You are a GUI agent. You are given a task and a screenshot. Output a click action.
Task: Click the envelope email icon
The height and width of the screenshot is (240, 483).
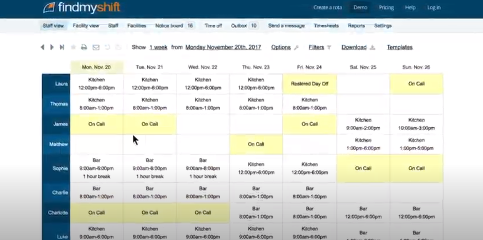[96, 47]
